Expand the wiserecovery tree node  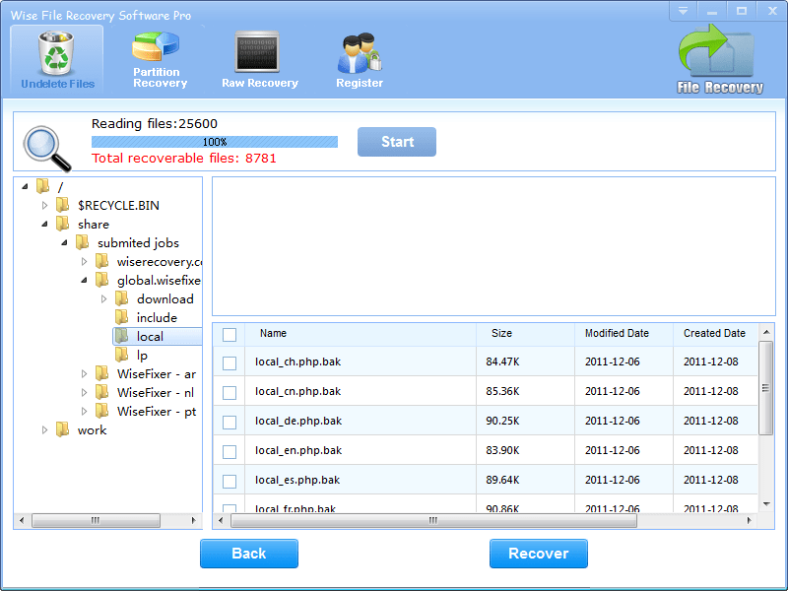tap(84, 261)
